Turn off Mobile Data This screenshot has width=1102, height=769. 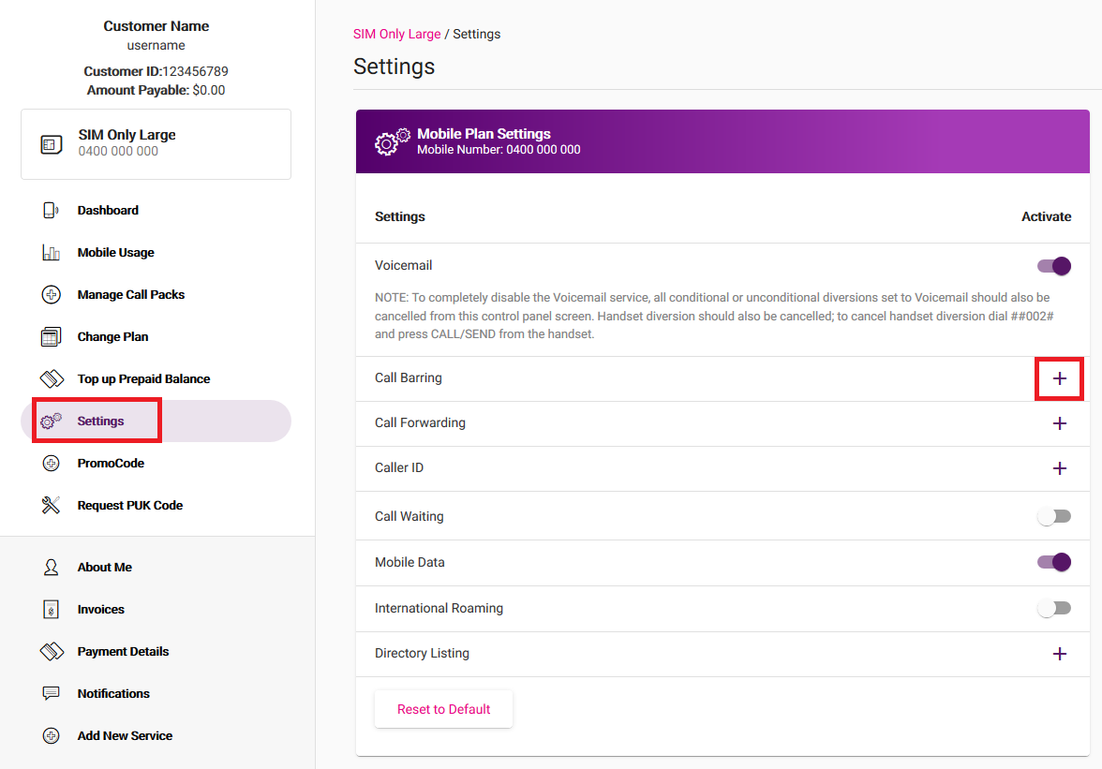(x=1054, y=562)
